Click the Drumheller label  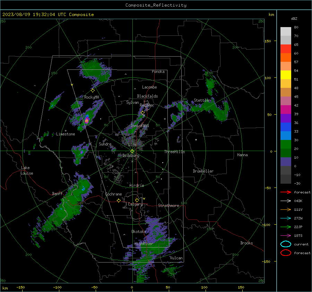click(203, 171)
